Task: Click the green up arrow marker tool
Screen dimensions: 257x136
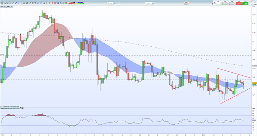Action: coord(50,3)
